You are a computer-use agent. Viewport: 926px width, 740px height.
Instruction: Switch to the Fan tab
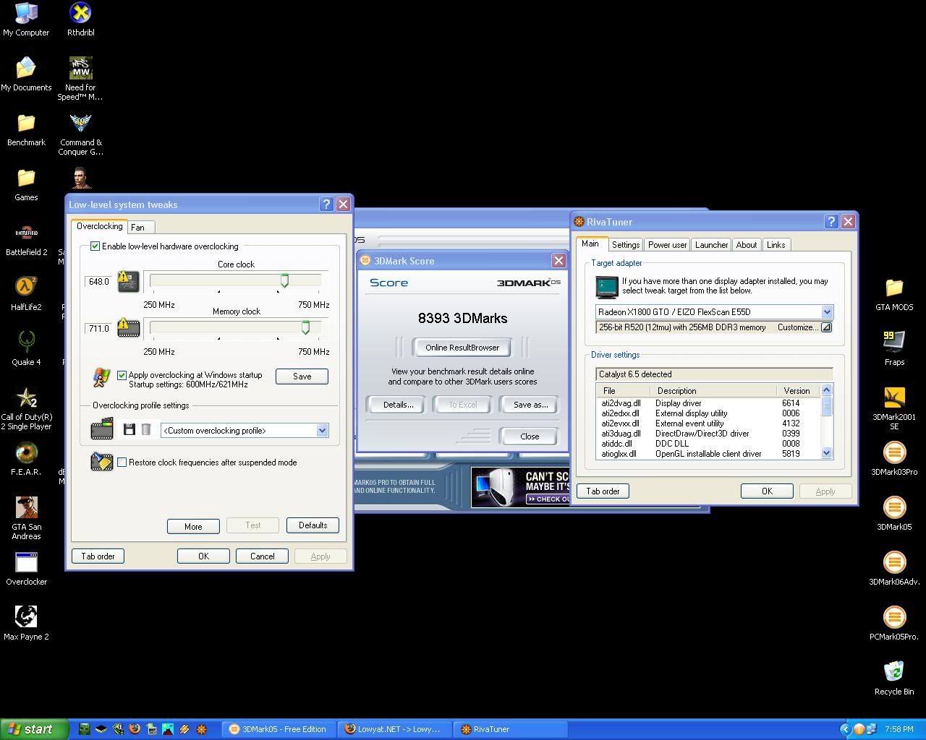point(137,228)
